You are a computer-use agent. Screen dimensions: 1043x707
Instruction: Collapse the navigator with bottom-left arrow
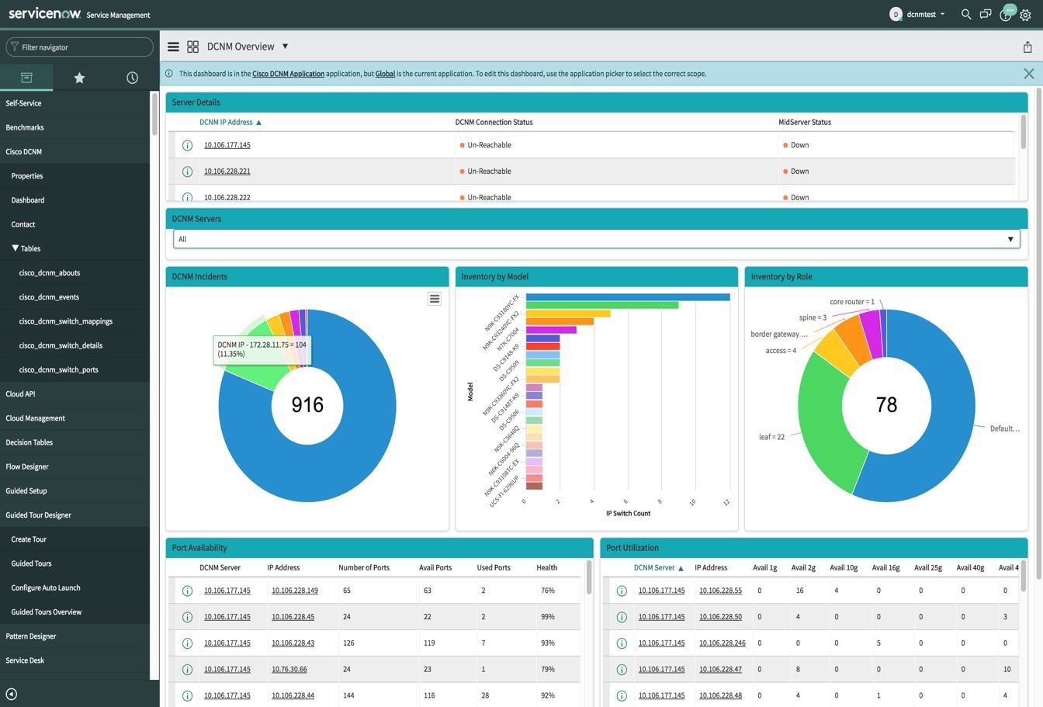pyautogui.click(x=11, y=695)
